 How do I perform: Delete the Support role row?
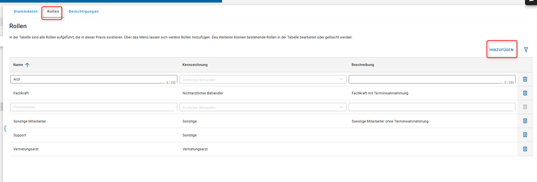point(525,135)
